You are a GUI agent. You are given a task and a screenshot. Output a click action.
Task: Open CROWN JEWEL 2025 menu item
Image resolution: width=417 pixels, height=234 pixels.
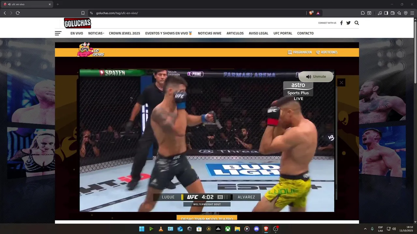[124, 33]
